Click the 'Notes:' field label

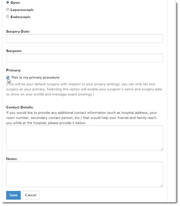click(12, 159)
